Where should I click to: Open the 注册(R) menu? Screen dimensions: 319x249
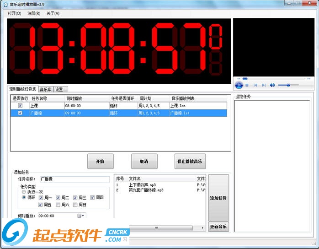click(34, 13)
